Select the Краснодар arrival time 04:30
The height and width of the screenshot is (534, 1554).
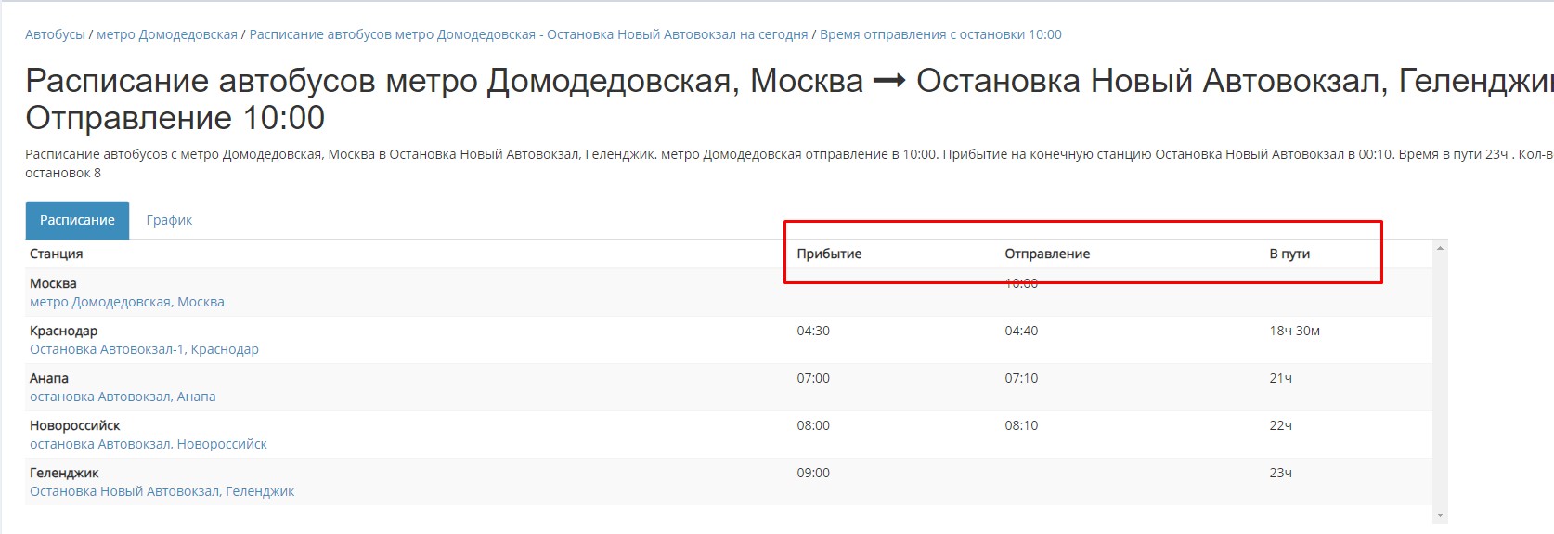tap(813, 331)
